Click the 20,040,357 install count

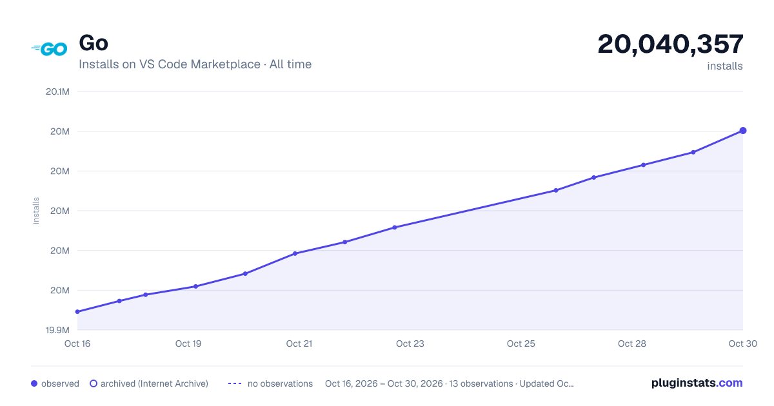[670, 44]
